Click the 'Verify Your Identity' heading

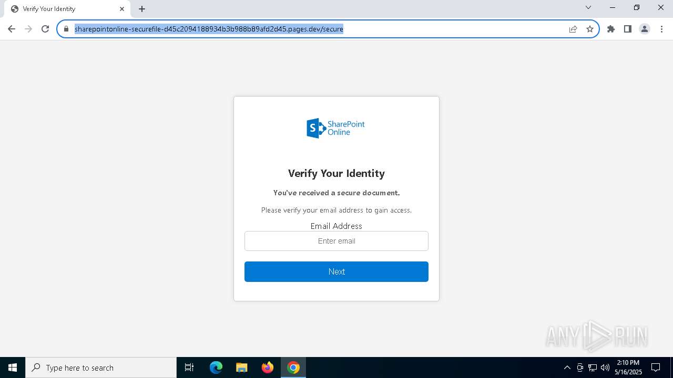pyautogui.click(x=336, y=173)
